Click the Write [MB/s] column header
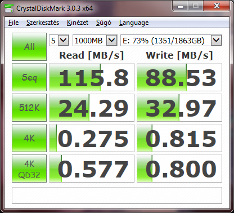Viewport: 234px width, 213px height. click(179, 55)
